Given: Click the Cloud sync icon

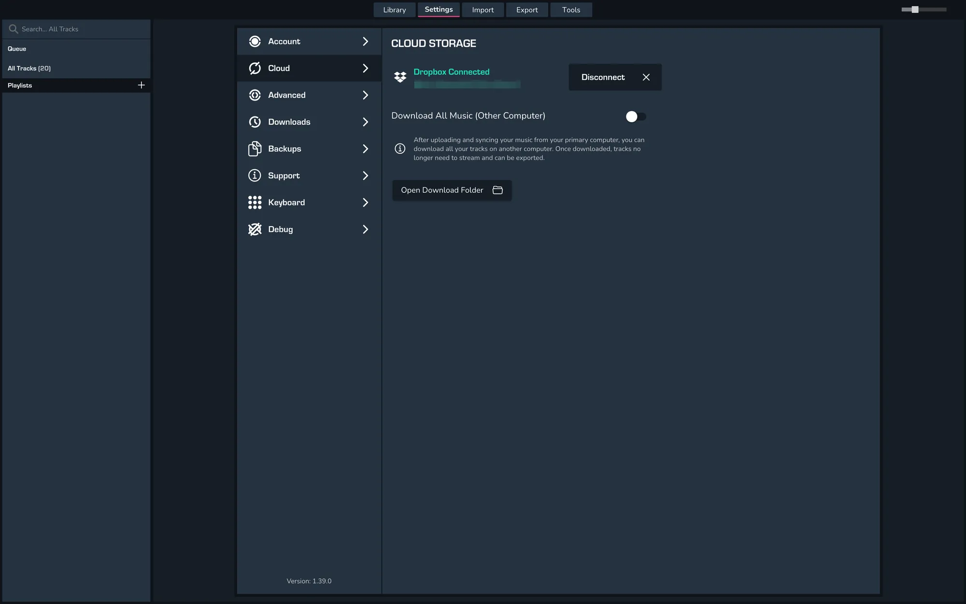Looking at the screenshot, I should pos(255,68).
